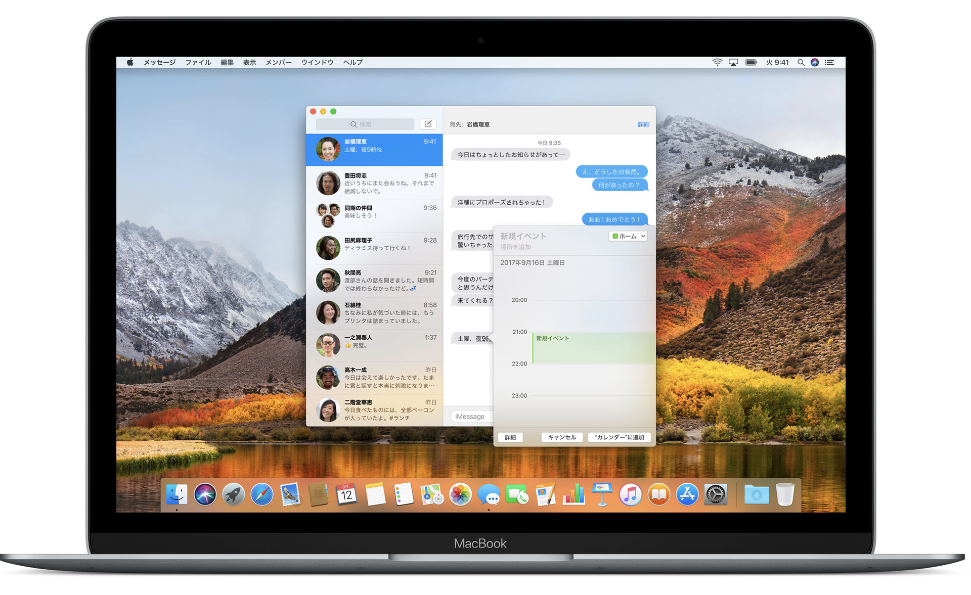
Task: Open Safari compass icon in Dock
Action: point(261,494)
